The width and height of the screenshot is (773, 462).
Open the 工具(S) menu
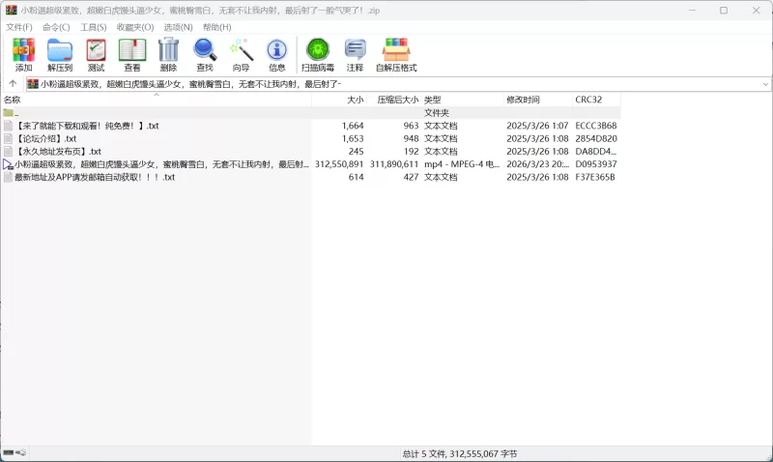click(x=94, y=27)
